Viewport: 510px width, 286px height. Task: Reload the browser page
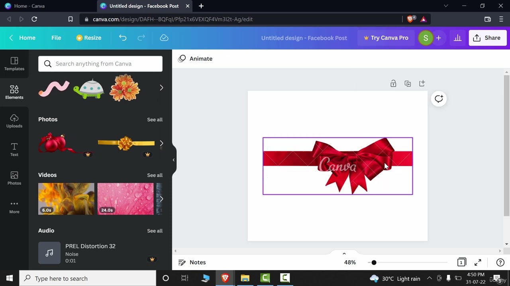point(34,19)
